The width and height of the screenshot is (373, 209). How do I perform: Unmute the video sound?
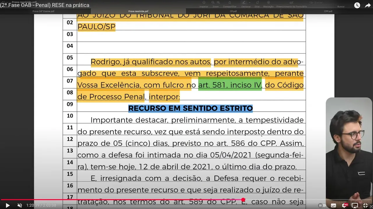point(20,205)
